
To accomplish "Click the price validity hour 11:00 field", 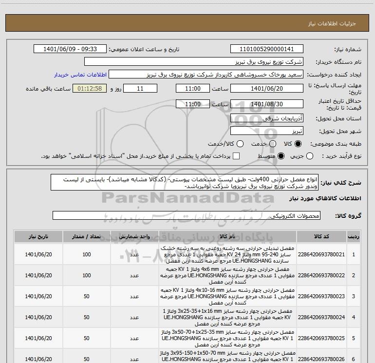I will point(193,104).
